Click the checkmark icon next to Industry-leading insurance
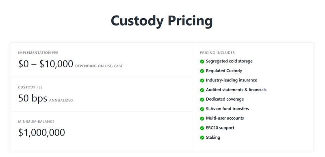 (x=202, y=80)
